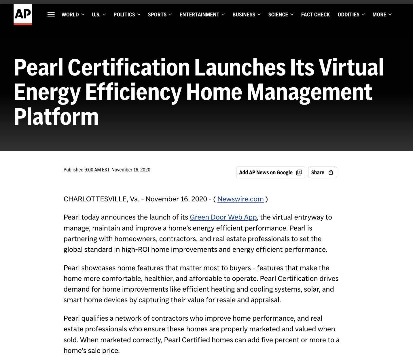Click the Add AP News on Google button
The image size is (413, 359).
point(270,172)
